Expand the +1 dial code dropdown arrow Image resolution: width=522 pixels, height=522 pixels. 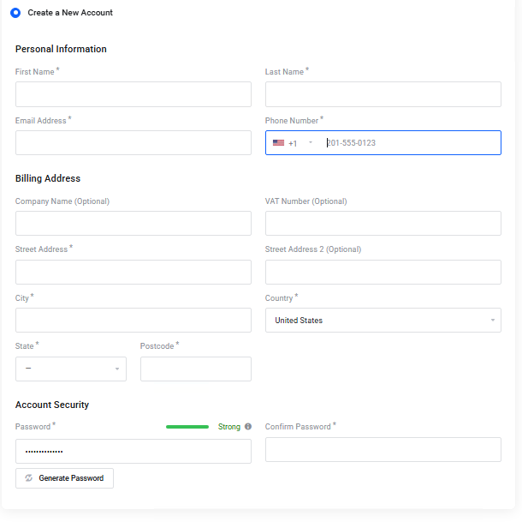point(311,142)
